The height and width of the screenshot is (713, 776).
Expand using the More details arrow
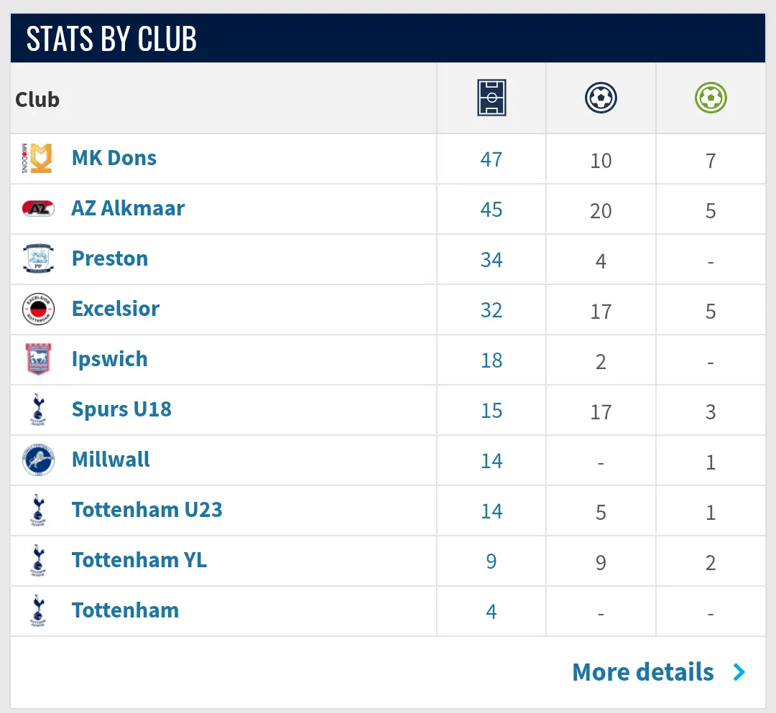tap(739, 672)
